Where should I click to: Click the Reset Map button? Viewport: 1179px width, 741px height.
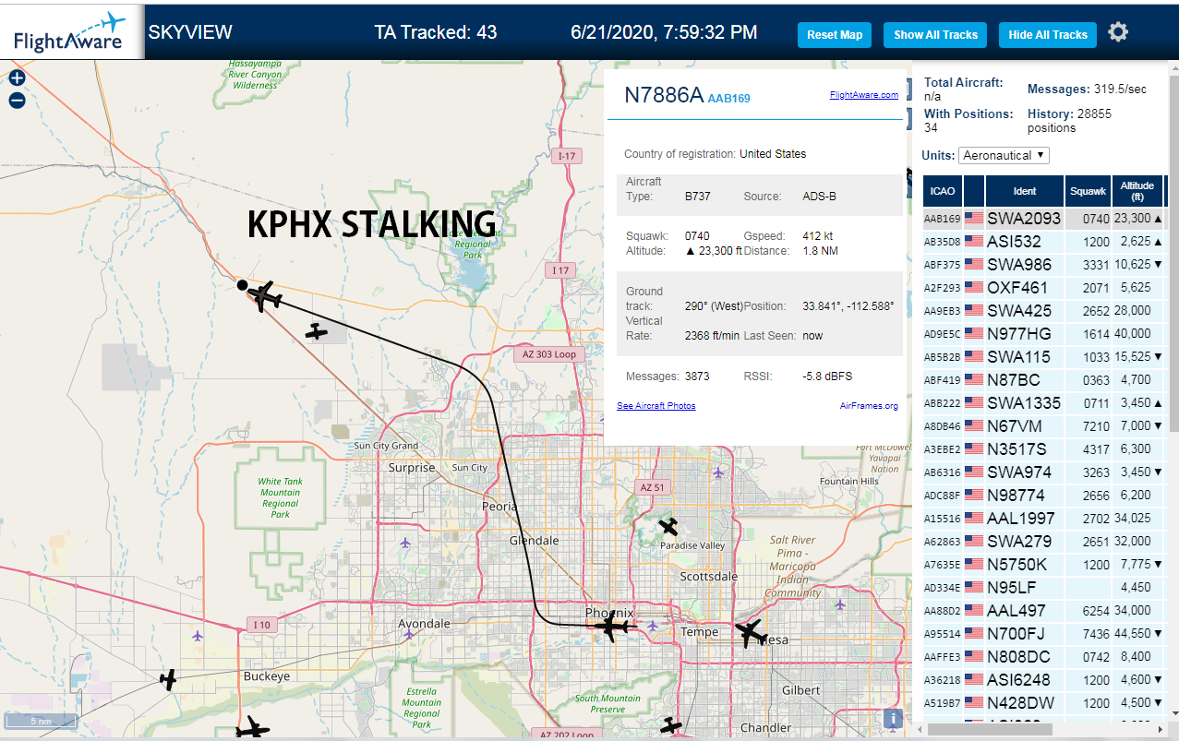point(835,35)
